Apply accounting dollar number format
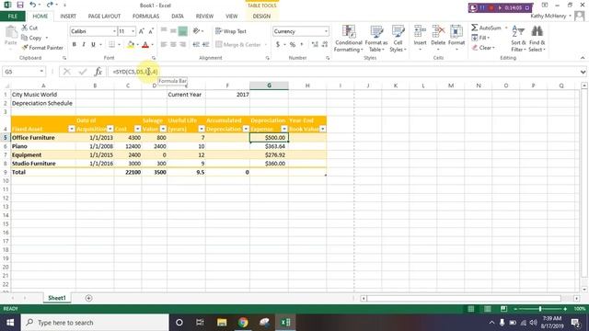This screenshot has height=331, width=589. [278, 45]
